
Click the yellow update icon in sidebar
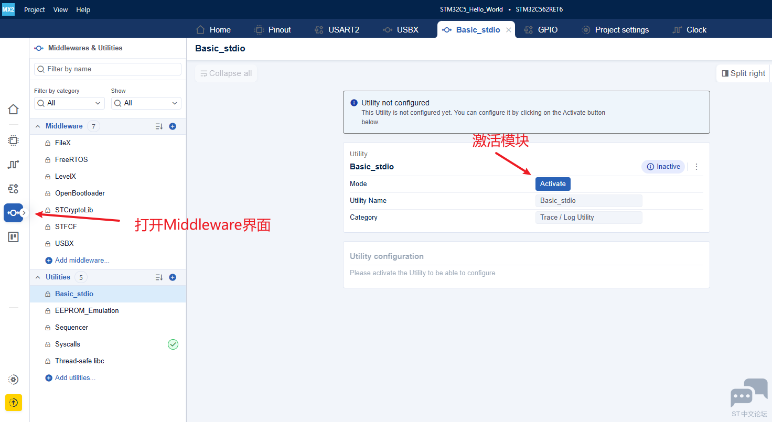[14, 403]
